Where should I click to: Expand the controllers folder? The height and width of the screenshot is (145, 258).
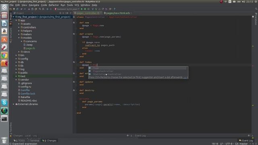coord(19,27)
